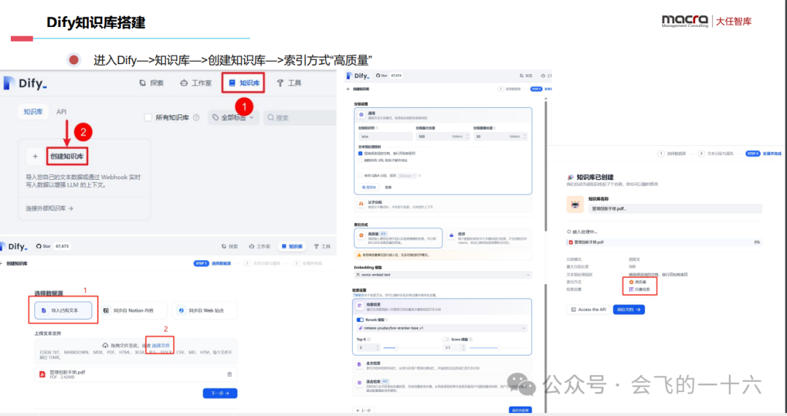Click the 选择文件 upload link

160,345
